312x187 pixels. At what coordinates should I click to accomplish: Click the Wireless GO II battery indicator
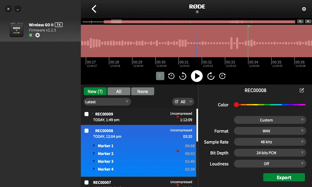(31, 35)
